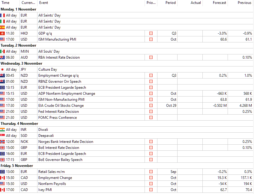The height and width of the screenshot is (194, 254).
Task: Click the priority marker for RBA Interest Rate Decision
Action: [x=151, y=57]
